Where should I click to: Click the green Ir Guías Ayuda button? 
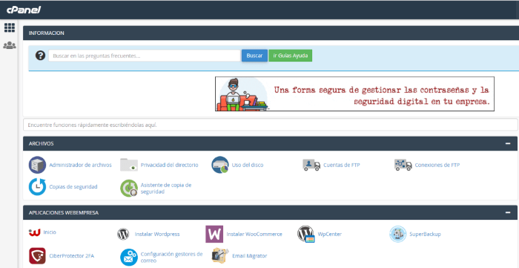291,56
